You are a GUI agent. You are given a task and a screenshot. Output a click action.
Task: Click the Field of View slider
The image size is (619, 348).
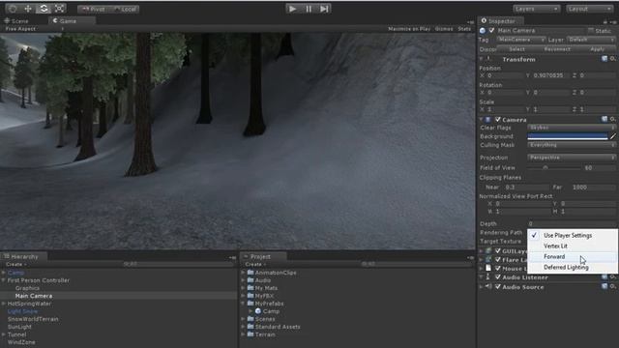pyautogui.click(x=554, y=167)
